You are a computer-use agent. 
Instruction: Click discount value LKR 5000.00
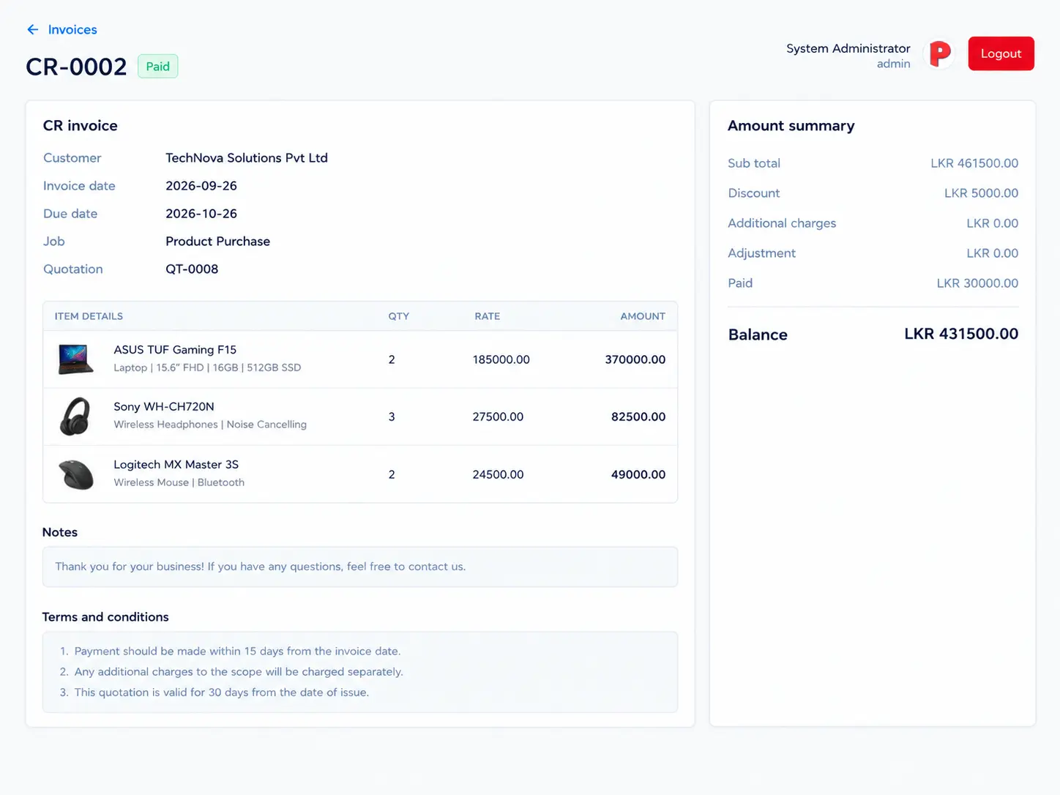point(981,193)
